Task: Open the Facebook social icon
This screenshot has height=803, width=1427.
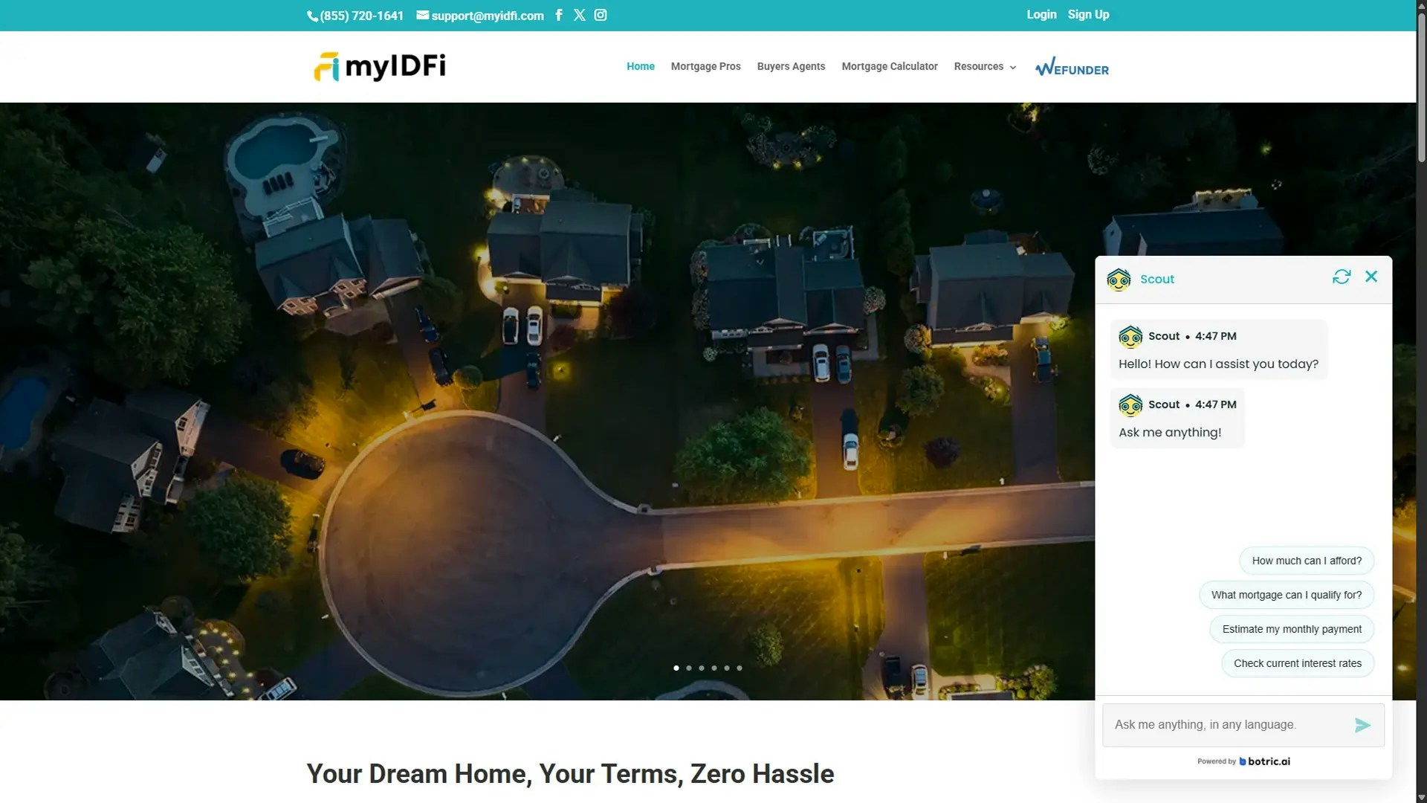Action: click(559, 15)
